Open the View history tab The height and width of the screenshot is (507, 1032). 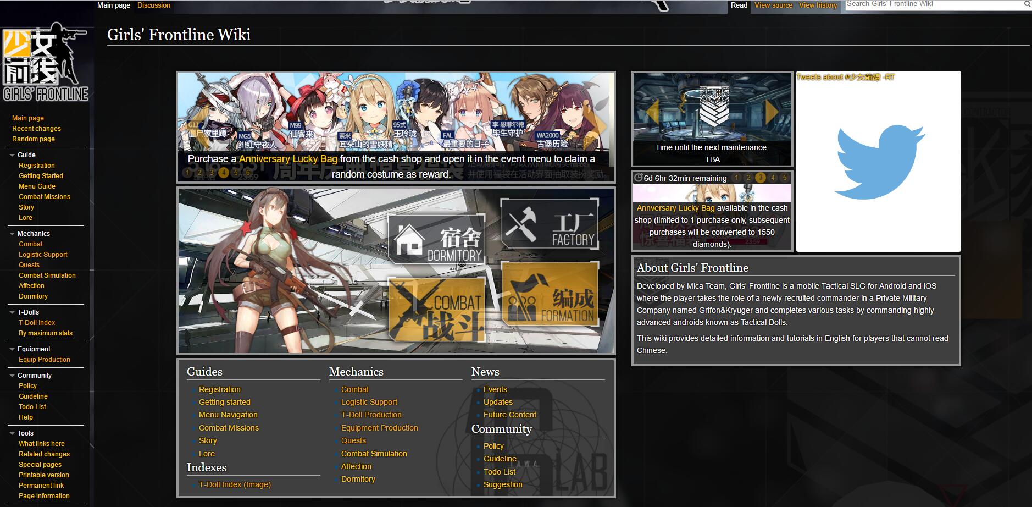[x=818, y=5]
